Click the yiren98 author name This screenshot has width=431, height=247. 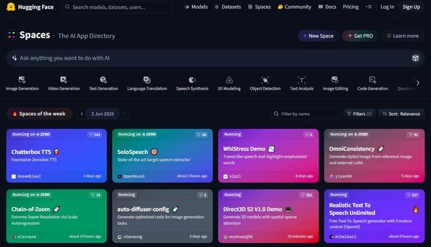click(343, 176)
